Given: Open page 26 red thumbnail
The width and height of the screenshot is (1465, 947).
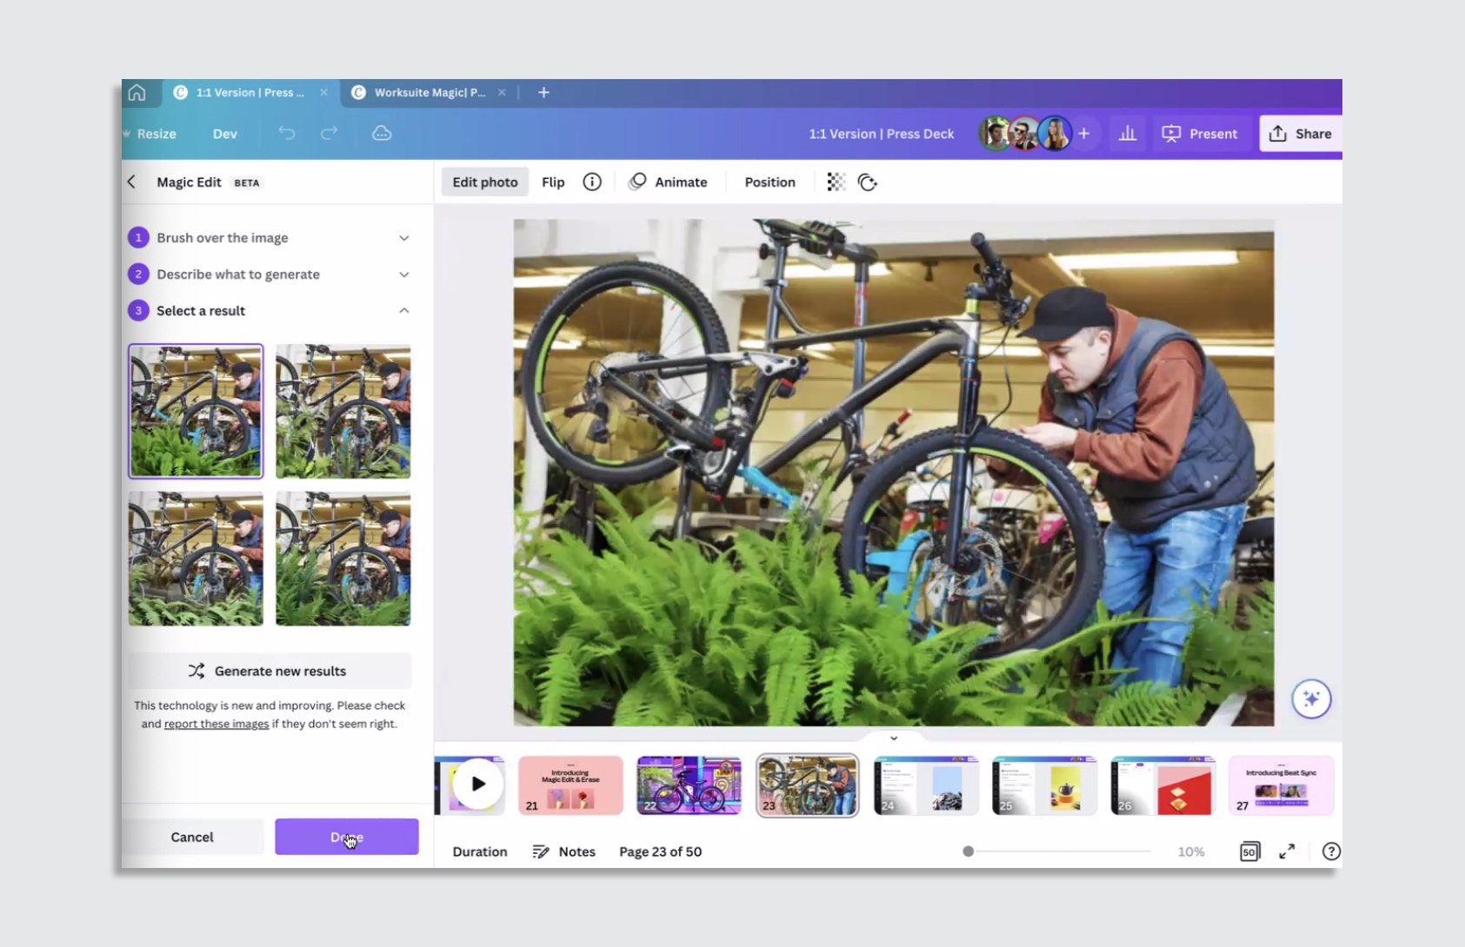Looking at the screenshot, I should point(1162,785).
